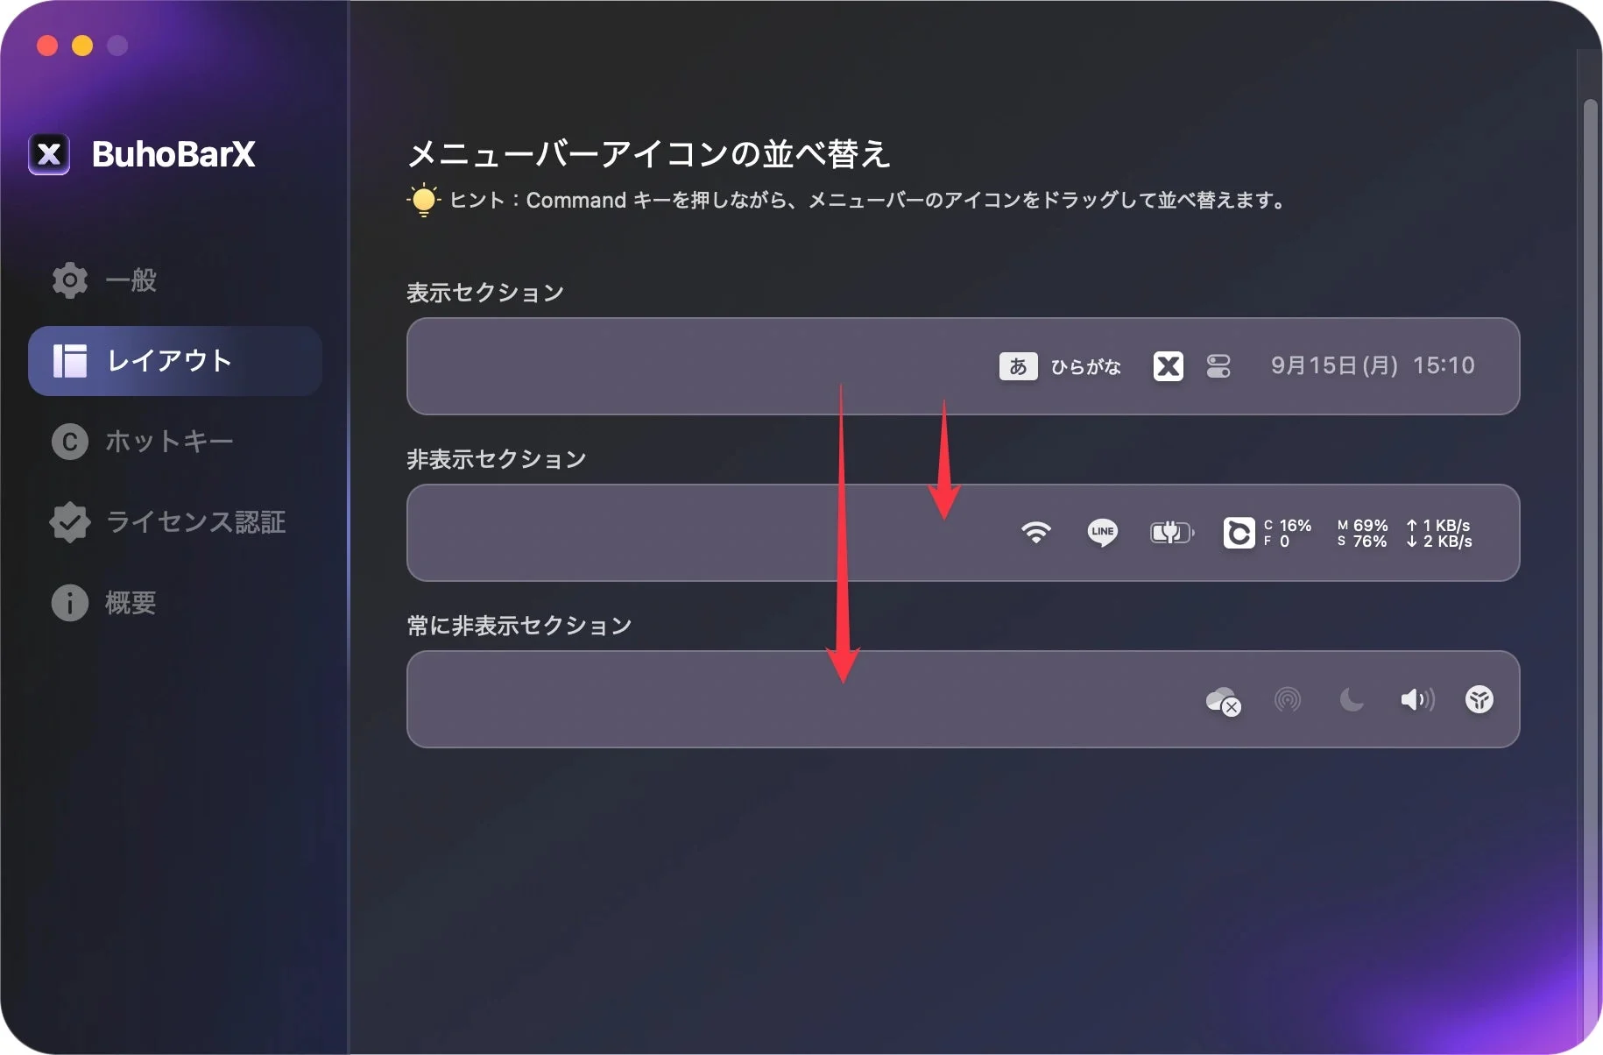Select the 概要 sidebar item
1603x1055 pixels.
(x=130, y=603)
